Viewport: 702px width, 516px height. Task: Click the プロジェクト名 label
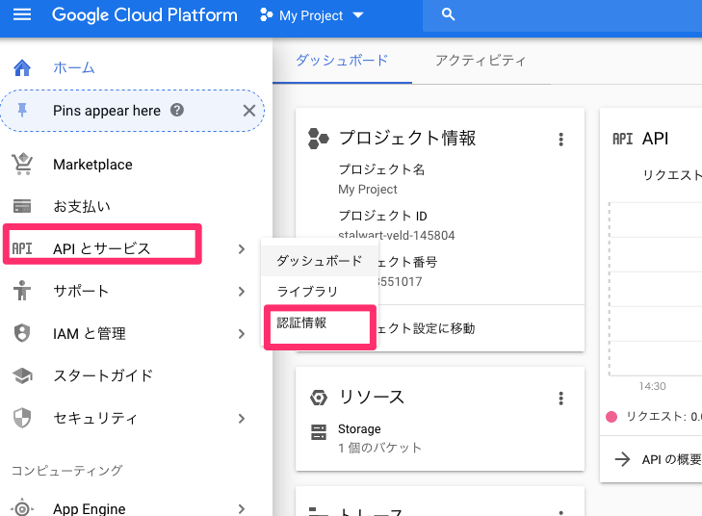click(381, 169)
